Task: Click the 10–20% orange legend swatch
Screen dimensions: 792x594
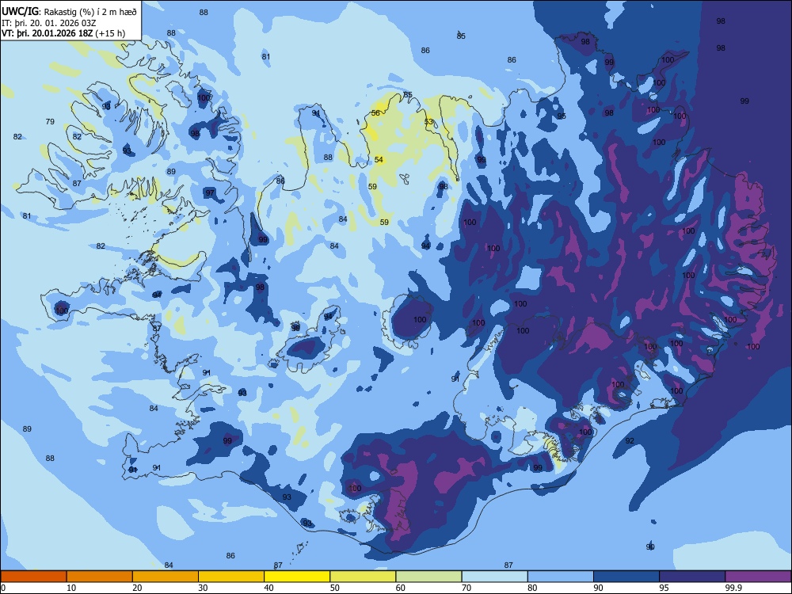Action: point(100,577)
